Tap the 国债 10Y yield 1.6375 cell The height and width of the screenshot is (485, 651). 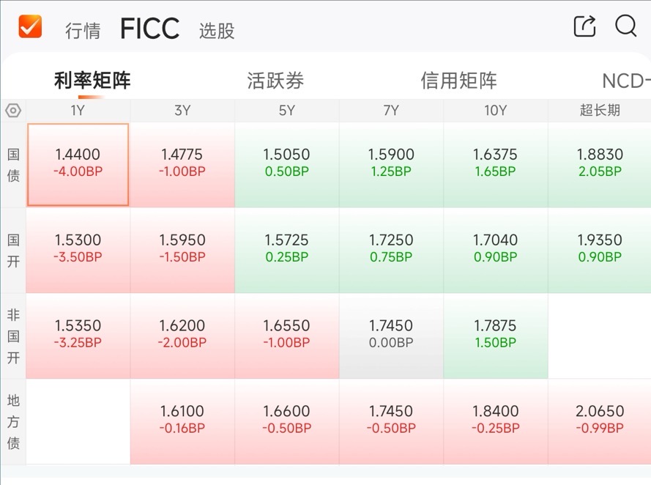pos(495,164)
